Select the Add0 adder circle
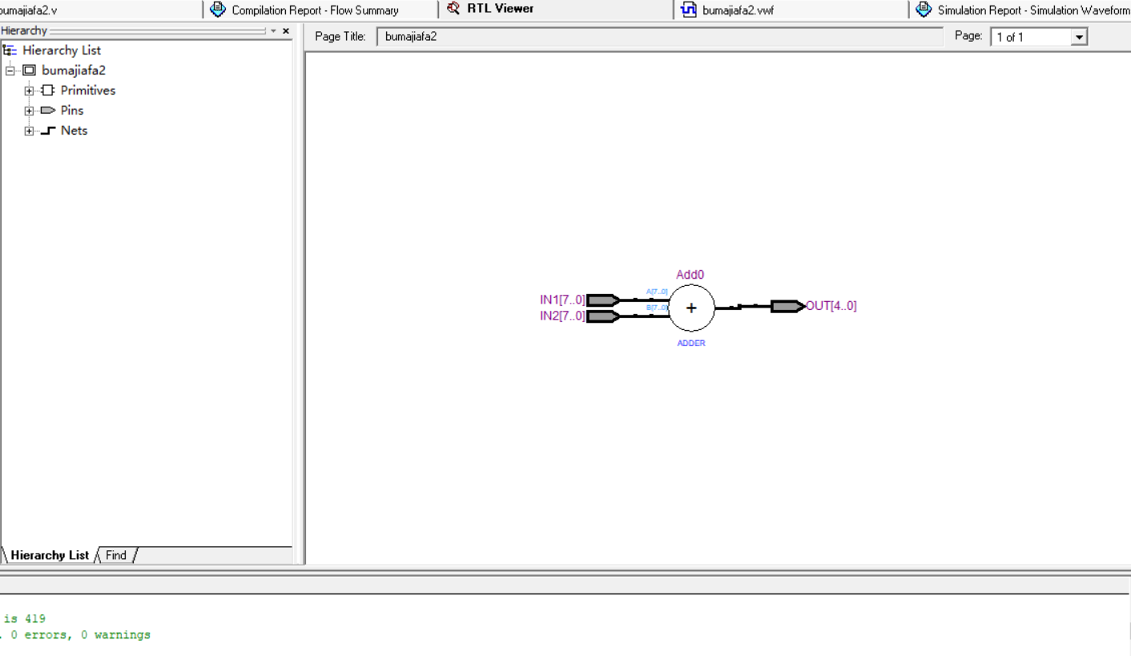Image resolution: width=1131 pixels, height=656 pixels. (691, 308)
